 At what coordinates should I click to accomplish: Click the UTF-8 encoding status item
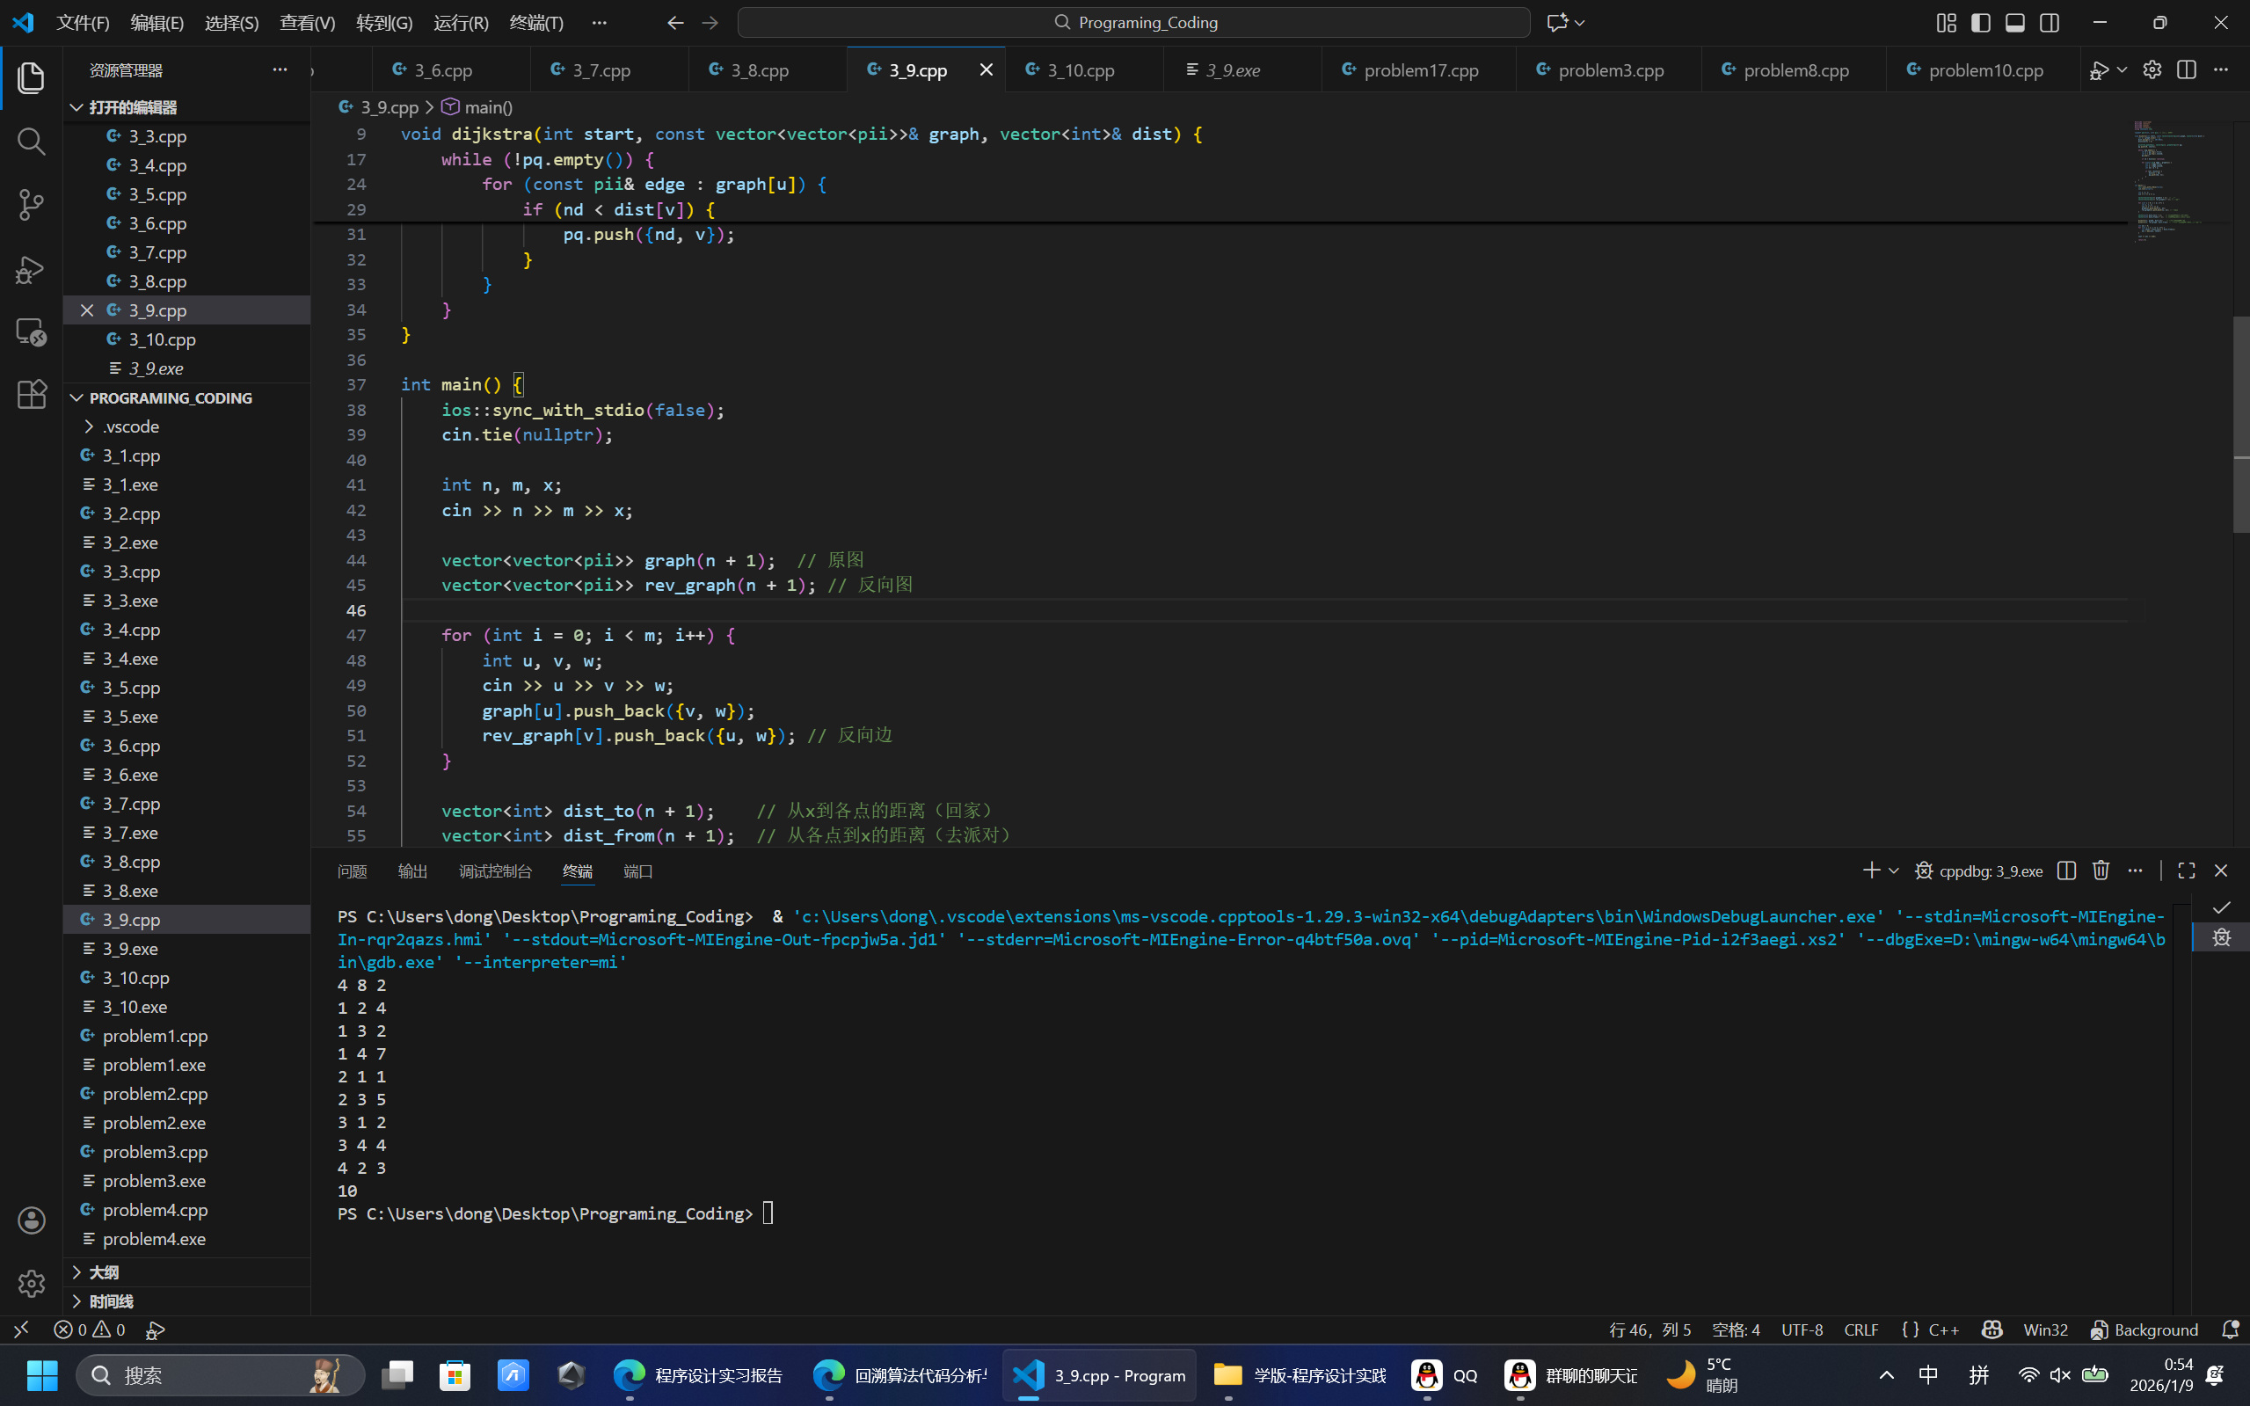(1801, 1330)
